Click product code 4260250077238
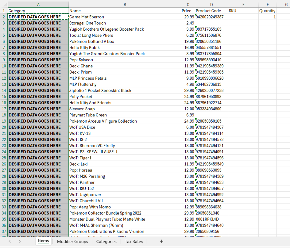Image resolution: width=290 pixels, height=248 pixels. pyautogui.click(x=211, y=90)
